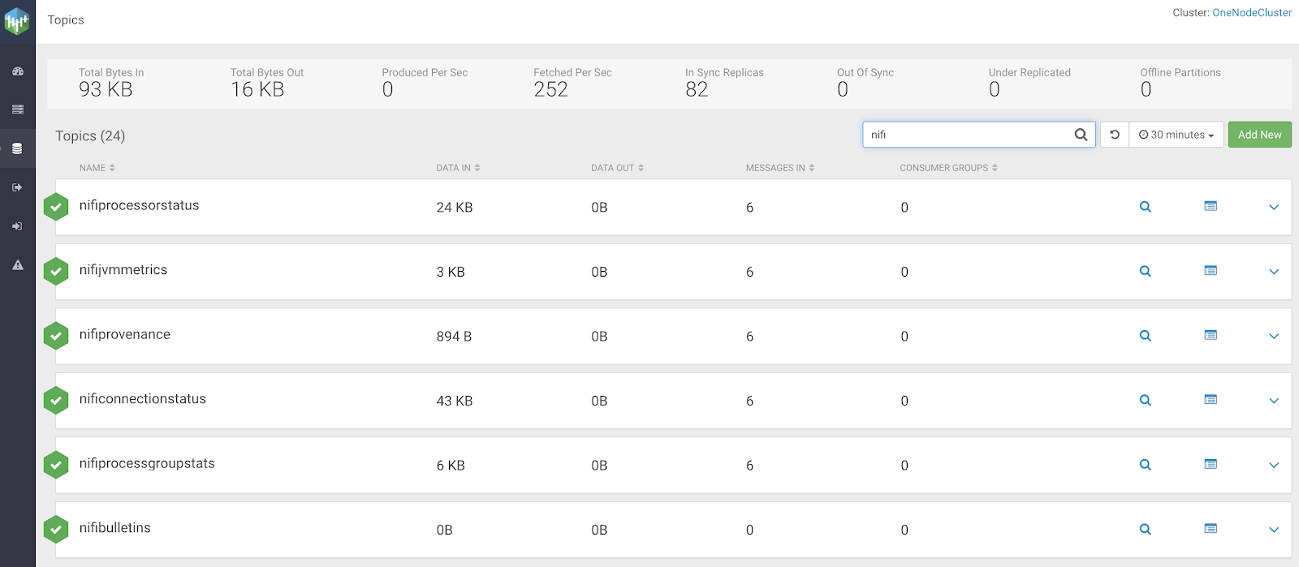Screen dimensions: 1299x567
Task: Open profile icon for nificonnectionstatus topic
Action: [1211, 400]
